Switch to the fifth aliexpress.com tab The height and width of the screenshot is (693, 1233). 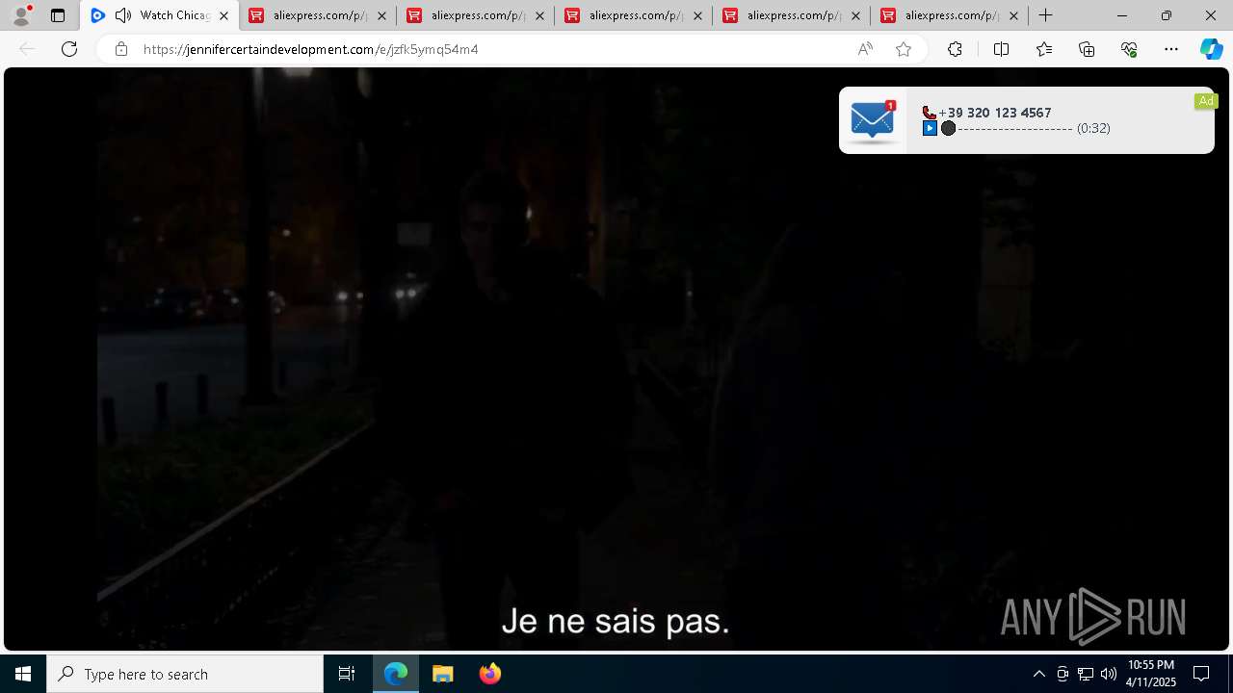click(950, 15)
